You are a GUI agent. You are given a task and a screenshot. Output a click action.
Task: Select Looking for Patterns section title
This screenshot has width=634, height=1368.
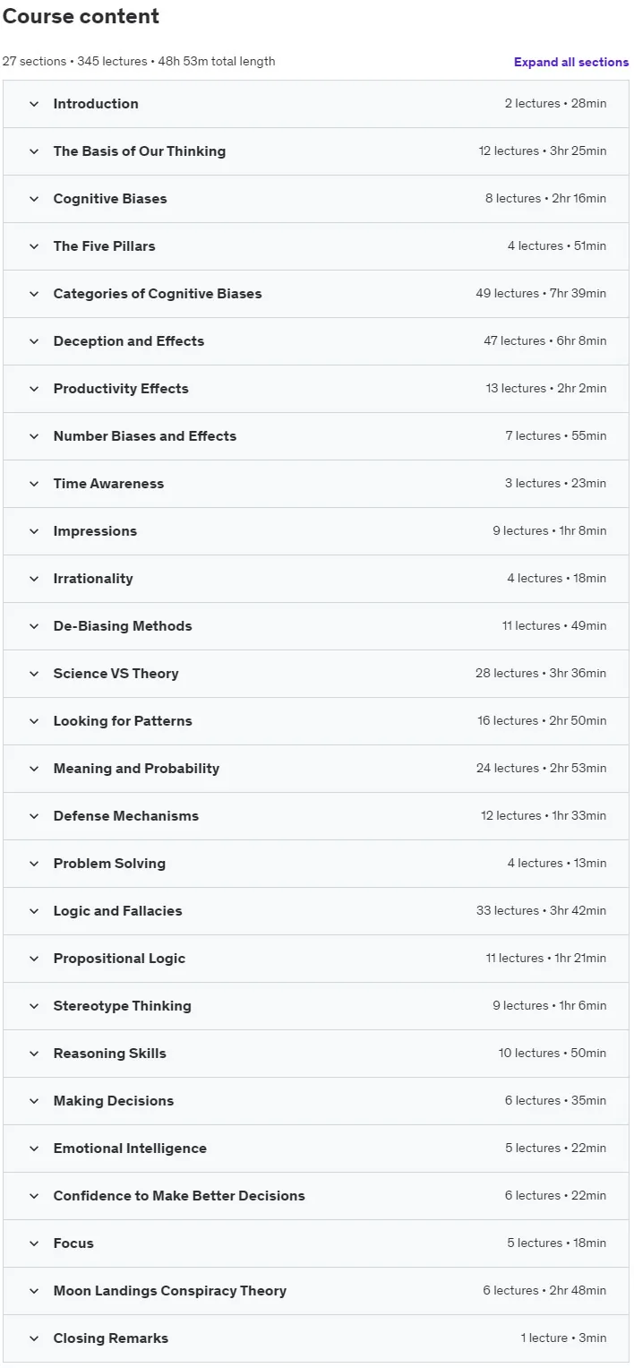[123, 721]
